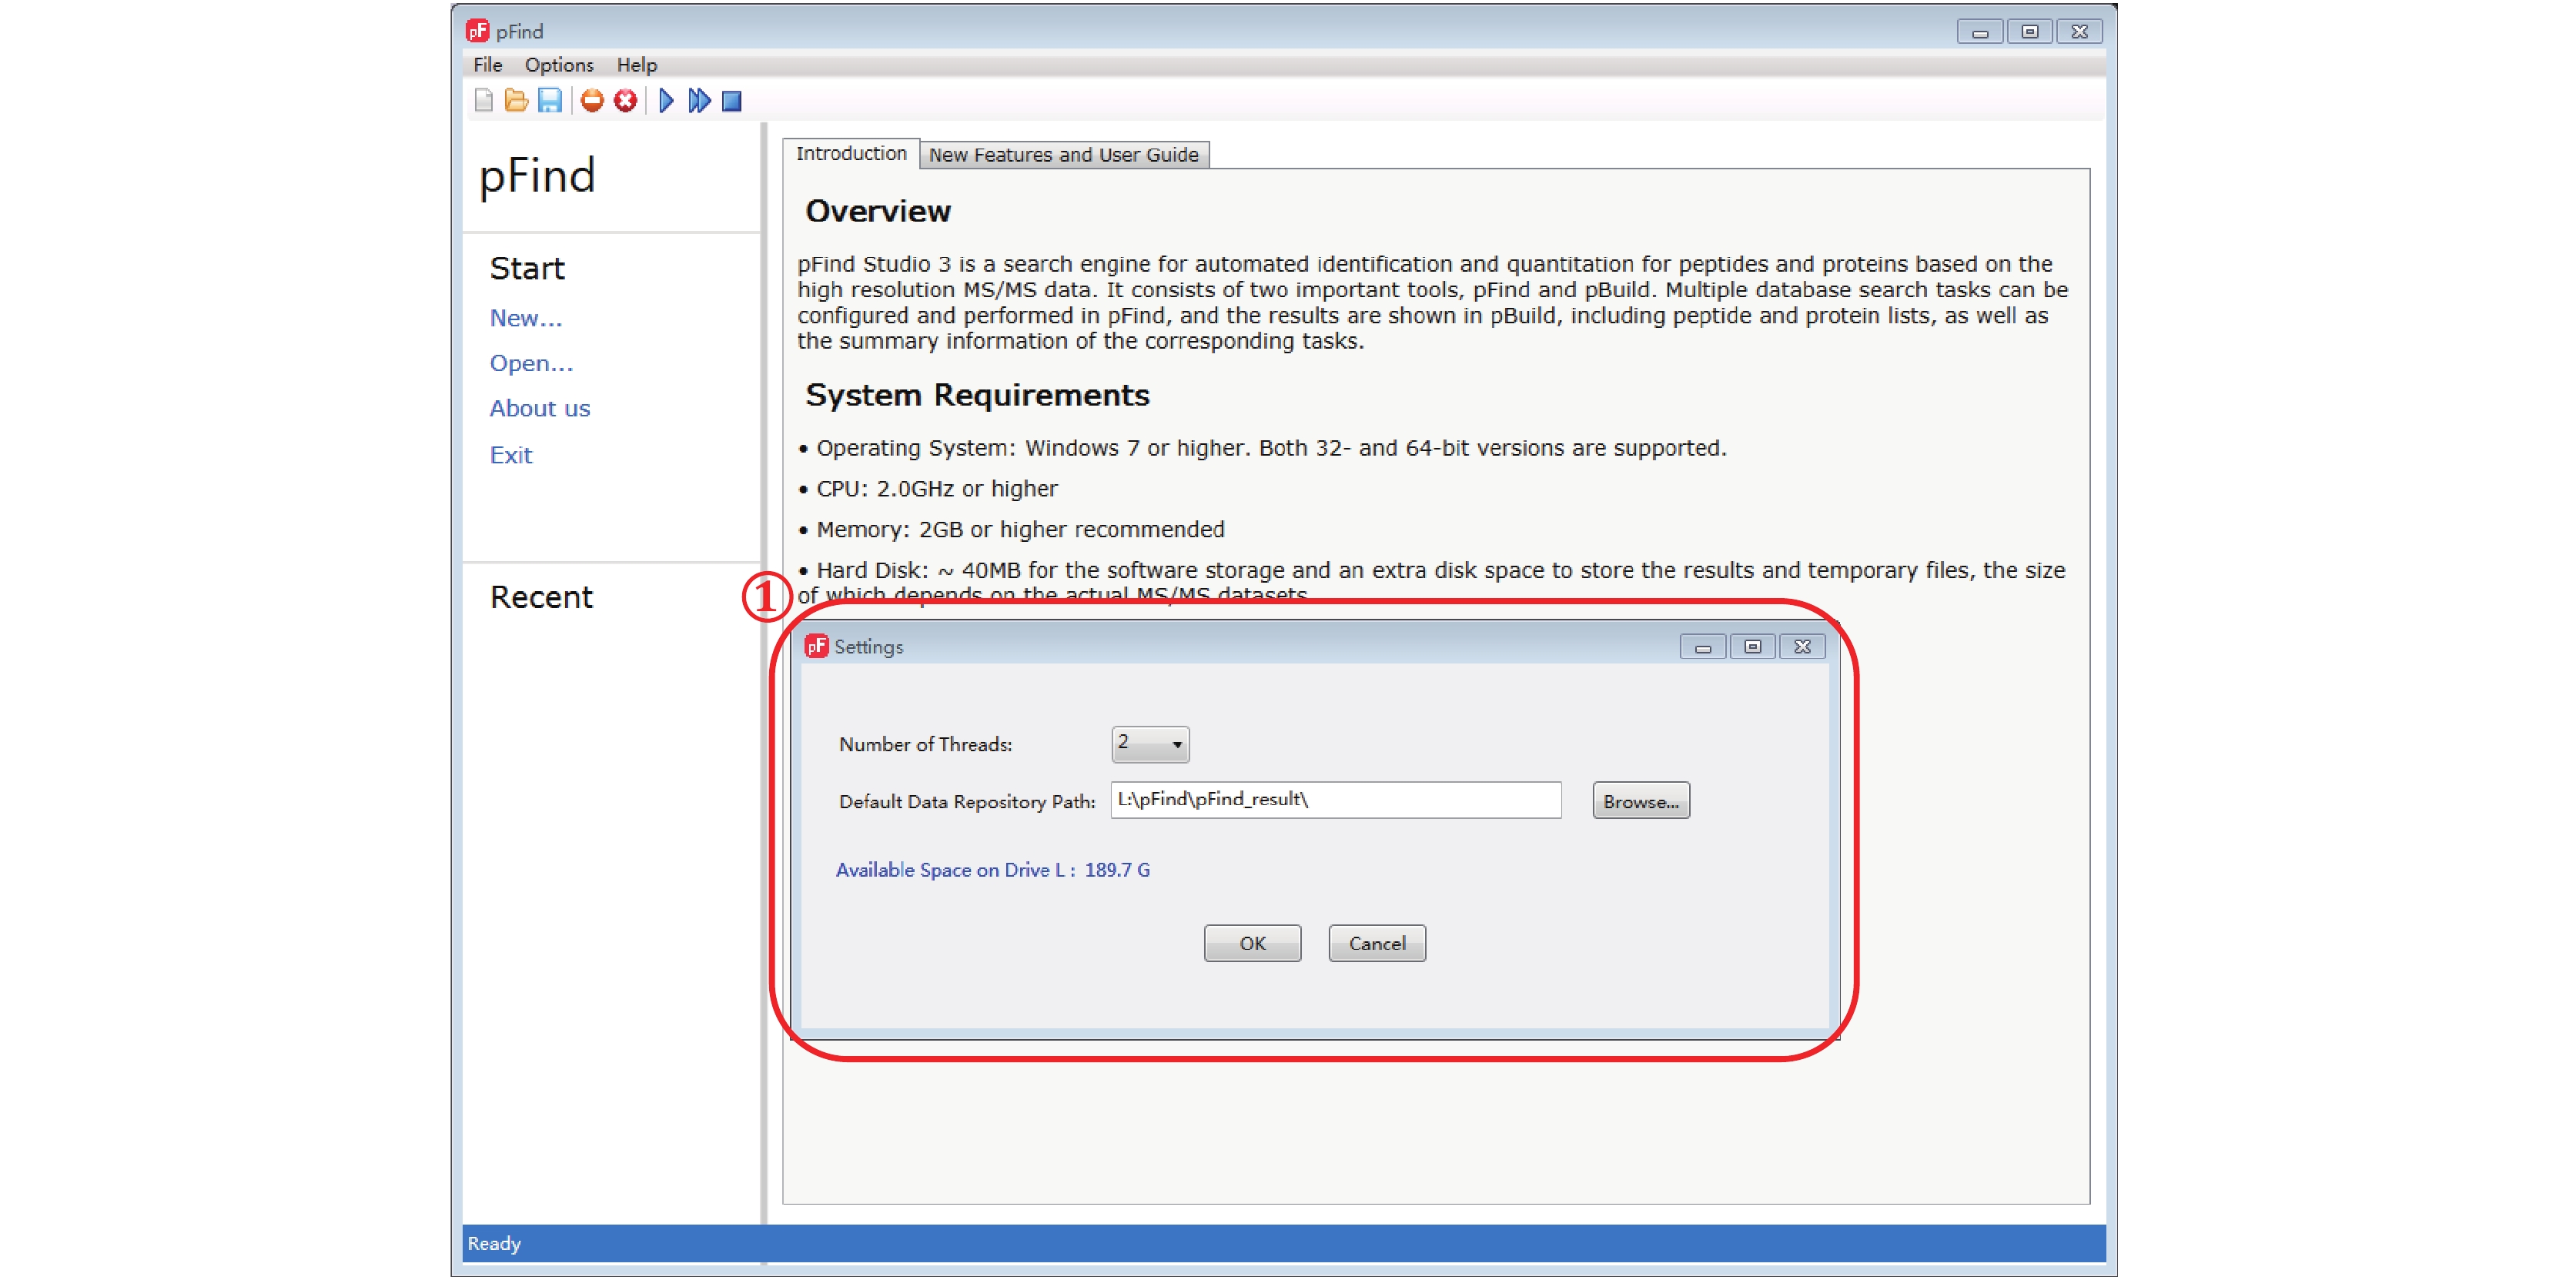The width and height of the screenshot is (2576, 1280).
Task: Click the New... link under Start
Action: coord(526,318)
